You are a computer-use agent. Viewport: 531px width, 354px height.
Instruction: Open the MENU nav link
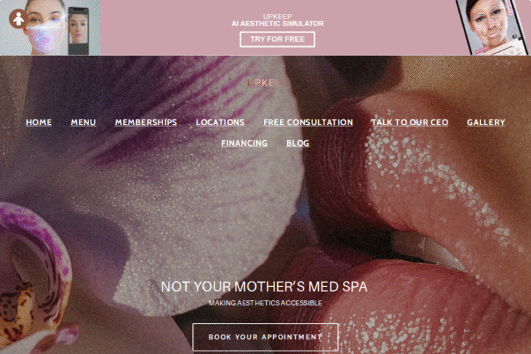coord(83,122)
